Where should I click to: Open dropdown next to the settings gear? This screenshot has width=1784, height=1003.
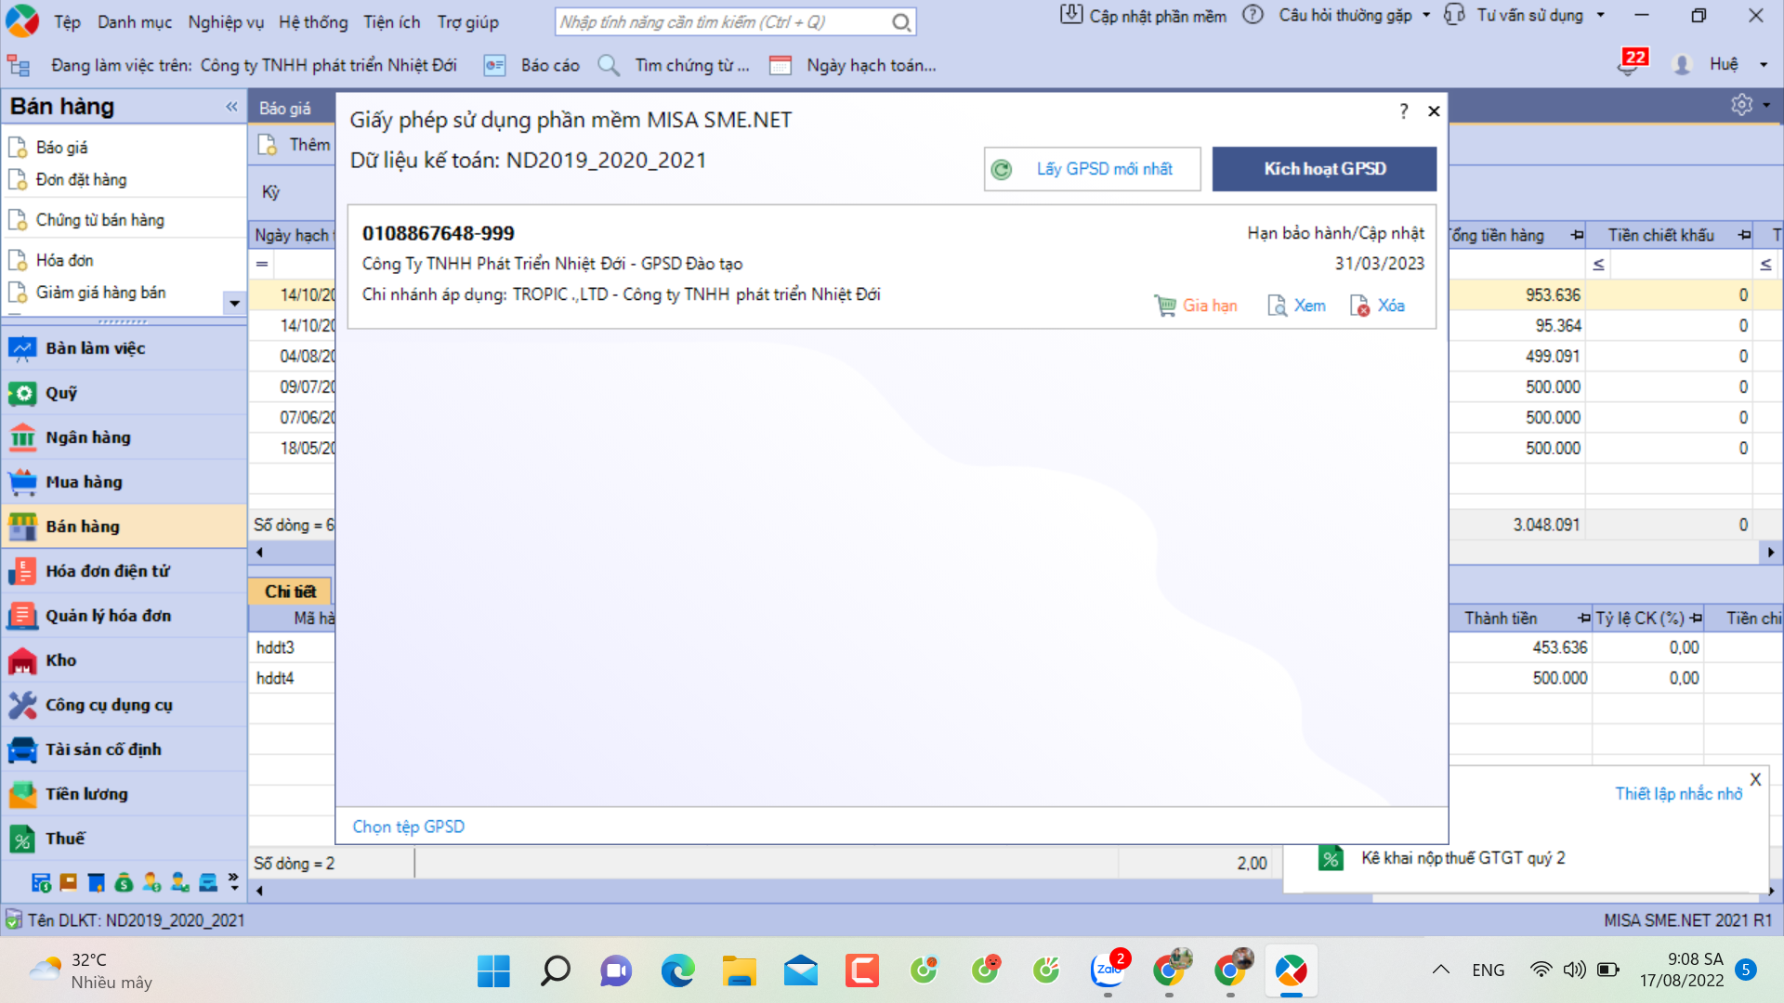(1766, 105)
